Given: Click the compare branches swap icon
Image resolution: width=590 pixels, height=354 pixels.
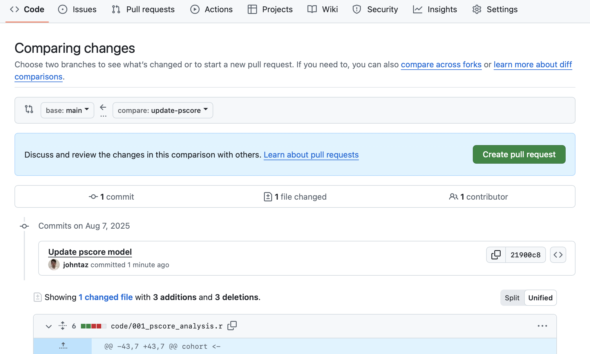Looking at the screenshot, I should coord(29,109).
